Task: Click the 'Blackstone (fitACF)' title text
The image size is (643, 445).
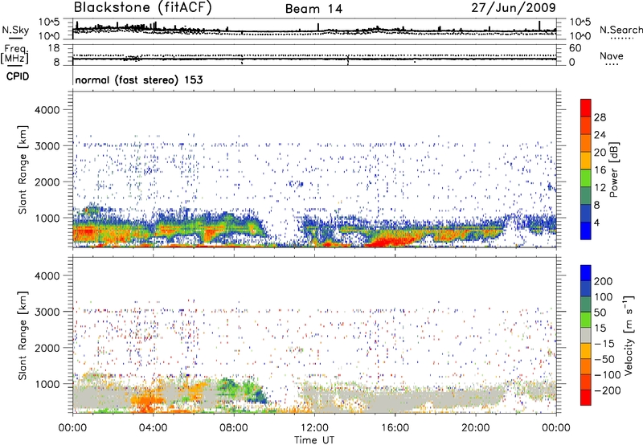Action: 142,8
